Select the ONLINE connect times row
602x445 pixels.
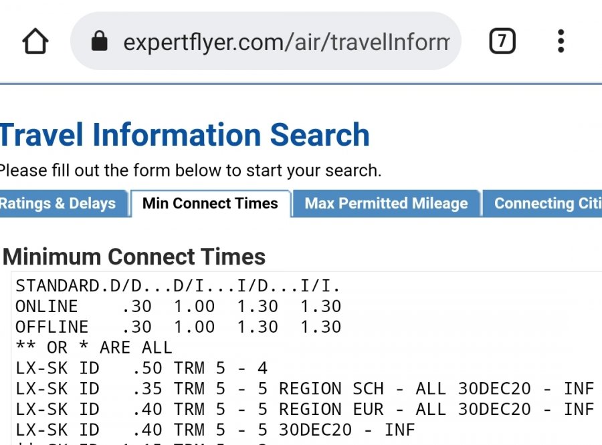click(x=178, y=307)
